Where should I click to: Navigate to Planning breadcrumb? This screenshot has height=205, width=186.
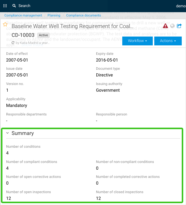54,15
